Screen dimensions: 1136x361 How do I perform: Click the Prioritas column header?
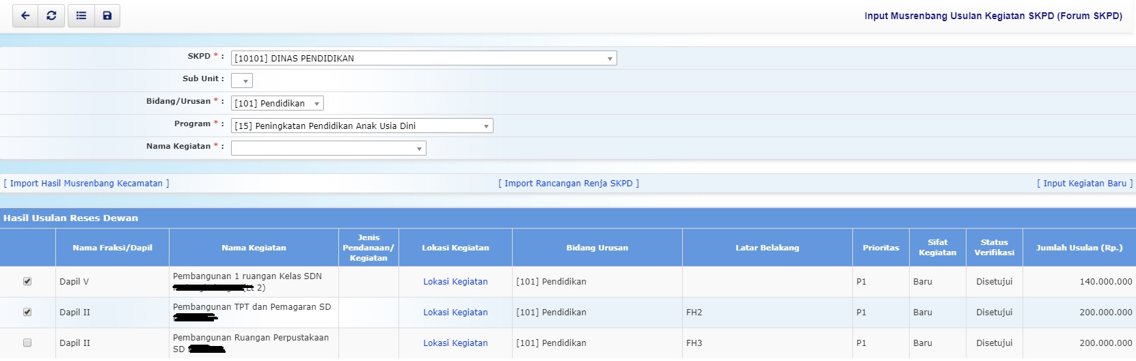[x=881, y=248]
